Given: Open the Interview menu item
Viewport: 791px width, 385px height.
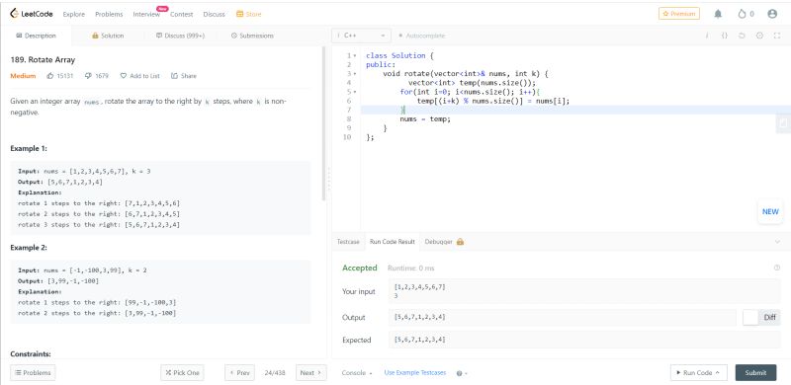Looking at the screenshot, I should 146,14.
